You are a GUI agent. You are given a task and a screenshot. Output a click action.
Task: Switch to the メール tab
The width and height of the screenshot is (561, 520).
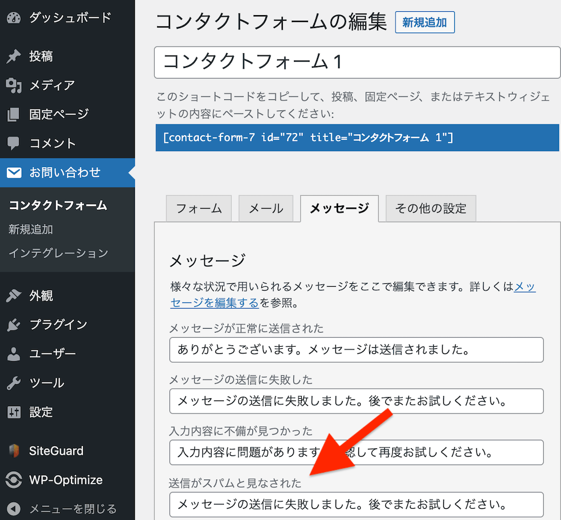[x=266, y=209]
